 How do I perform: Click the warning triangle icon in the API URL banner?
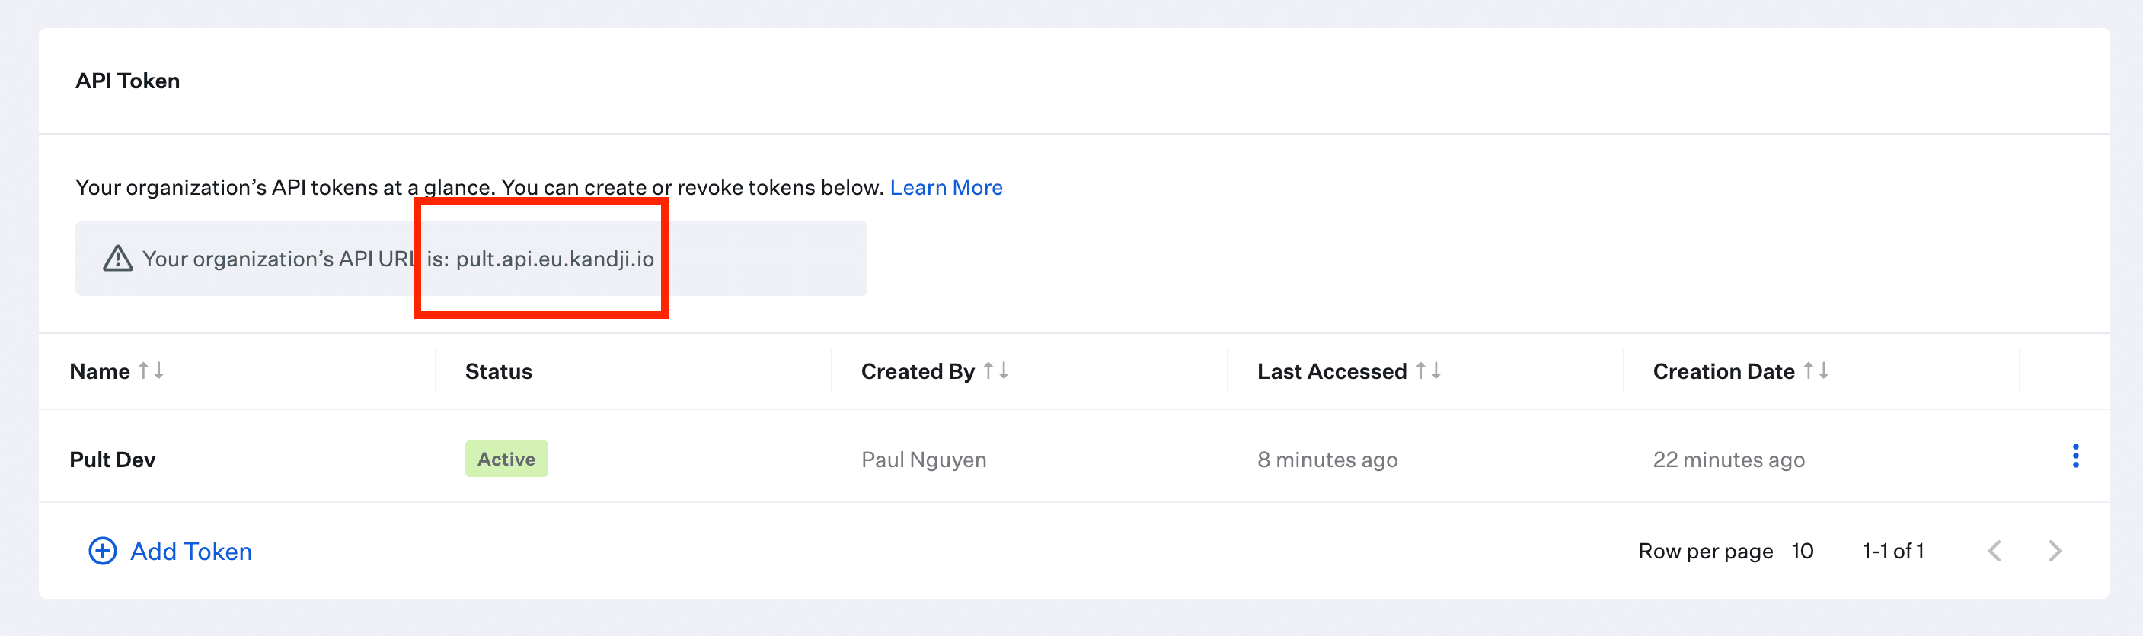tap(117, 259)
